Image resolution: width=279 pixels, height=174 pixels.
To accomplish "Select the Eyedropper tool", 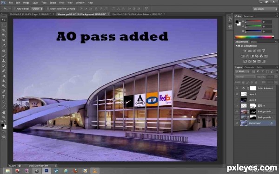I will (x=4, y=45).
